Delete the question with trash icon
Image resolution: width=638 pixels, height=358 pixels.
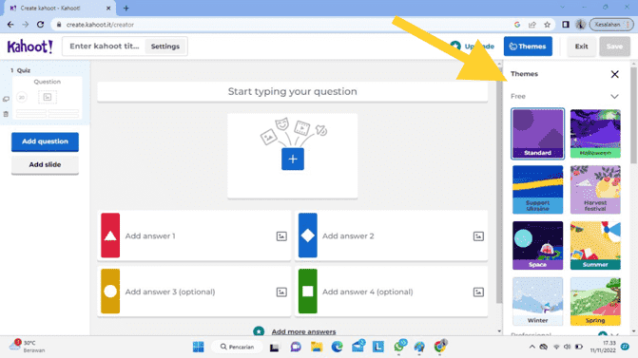tap(6, 114)
